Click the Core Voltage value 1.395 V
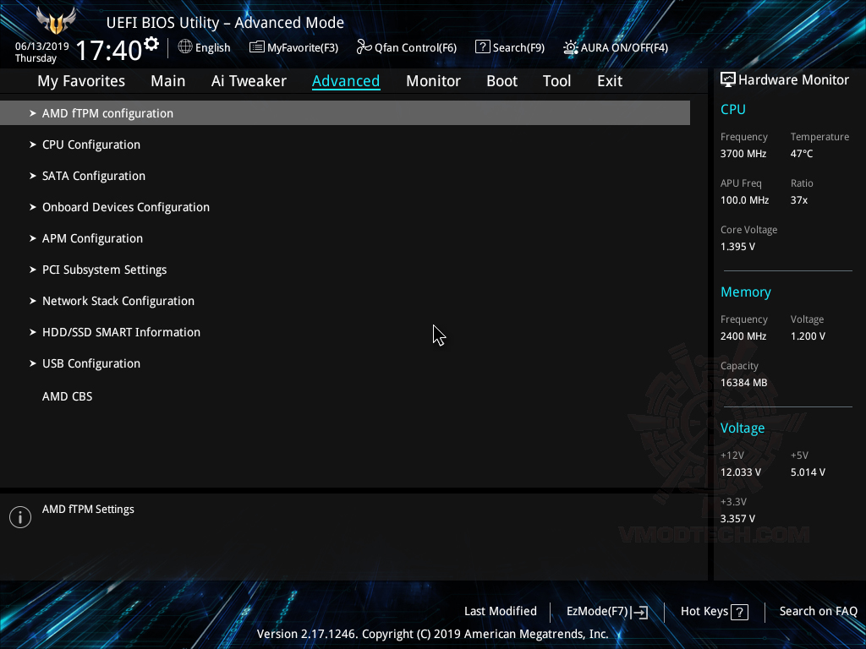866x649 pixels. point(737,247)
